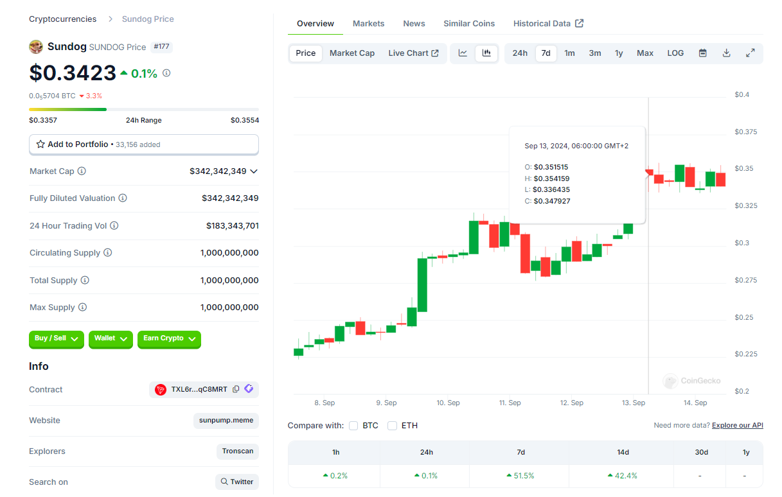
Task: Open the calendar date range picker
Action: click(x=703, y=53)
